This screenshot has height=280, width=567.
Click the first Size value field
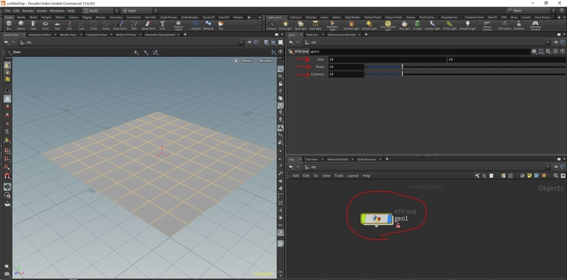tap(387, 59)
